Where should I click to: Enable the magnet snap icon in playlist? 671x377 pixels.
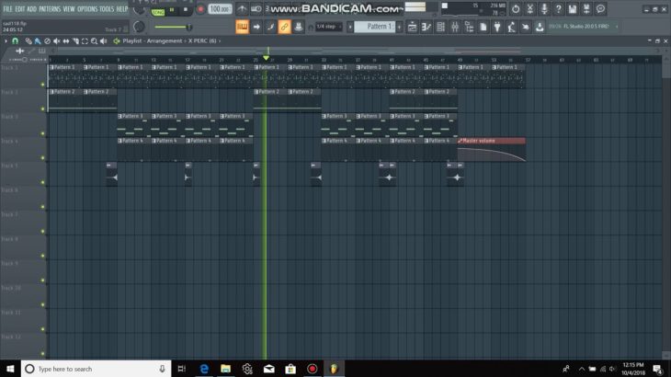16,41
